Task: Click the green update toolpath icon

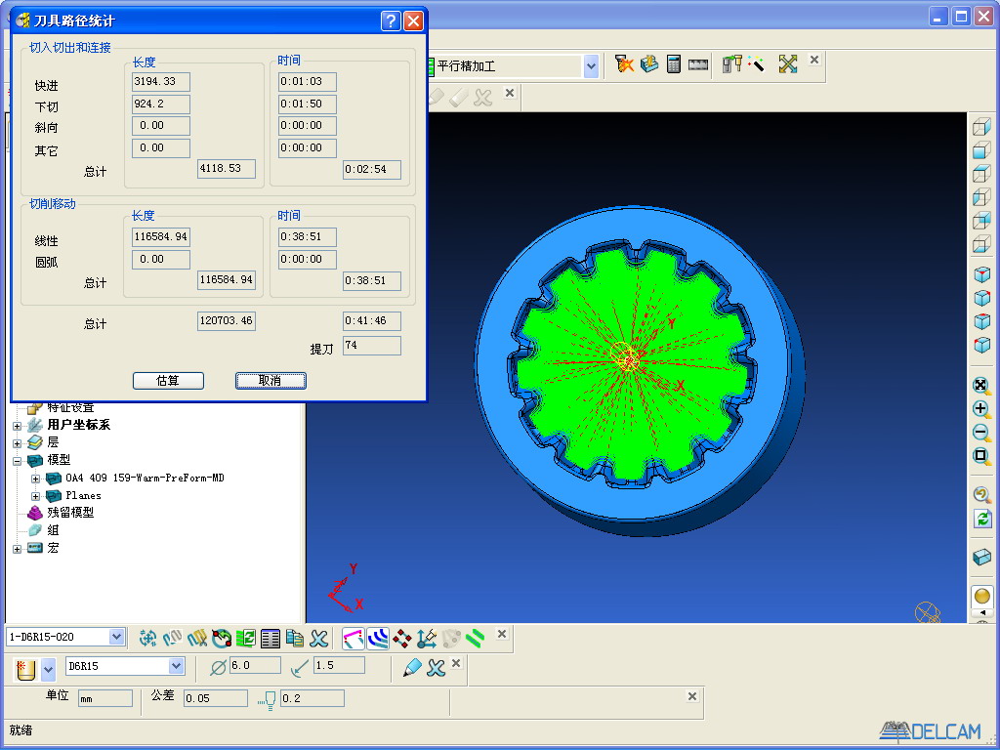Action: pyautogui.click(x=245, y=638)
